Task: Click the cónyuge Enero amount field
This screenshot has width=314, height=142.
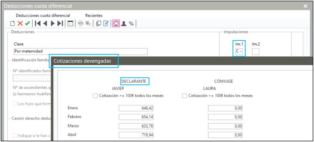Action: point(225,108)
